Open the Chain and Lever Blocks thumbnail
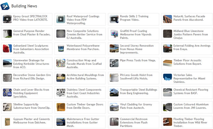Screen dimensions: 213x129 pos(7,92)
